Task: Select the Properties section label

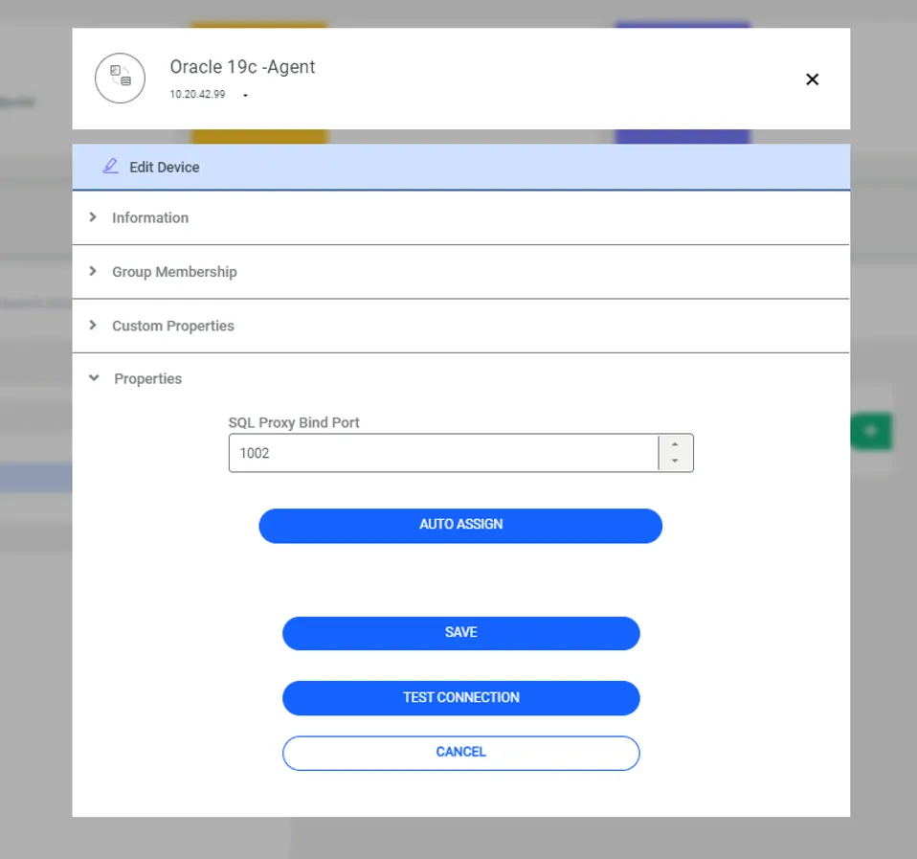Action: coord(148,378)
